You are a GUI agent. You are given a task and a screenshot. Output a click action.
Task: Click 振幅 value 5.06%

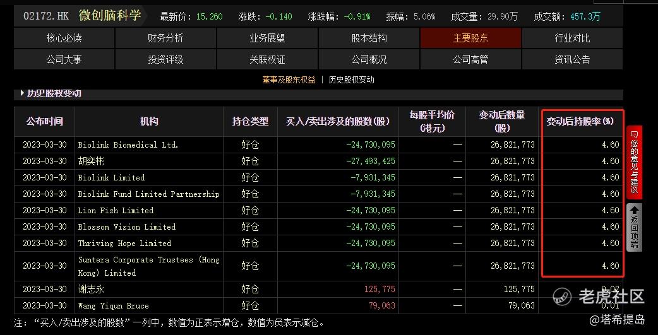coord(424,17)
